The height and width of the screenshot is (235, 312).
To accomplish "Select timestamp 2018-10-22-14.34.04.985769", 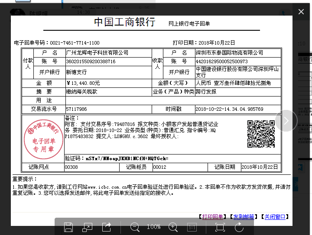I will click(x=229, y=109).
